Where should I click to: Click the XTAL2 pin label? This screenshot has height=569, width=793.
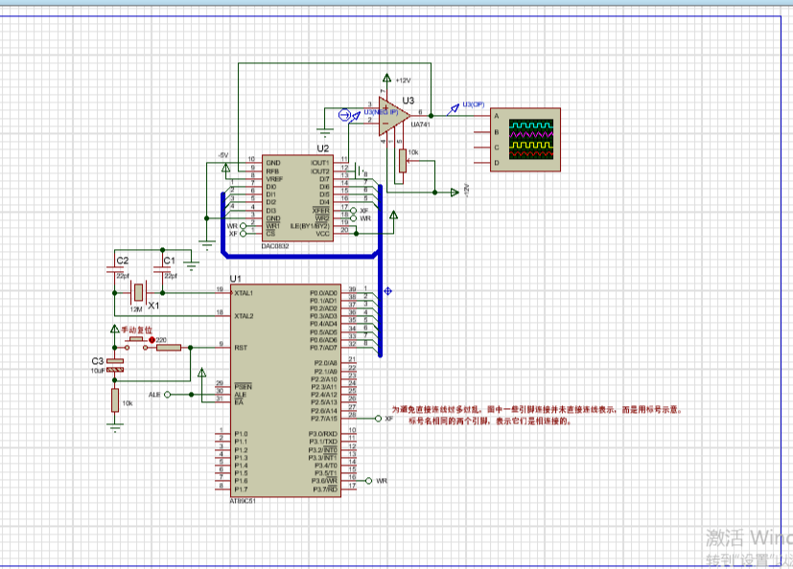244,316
